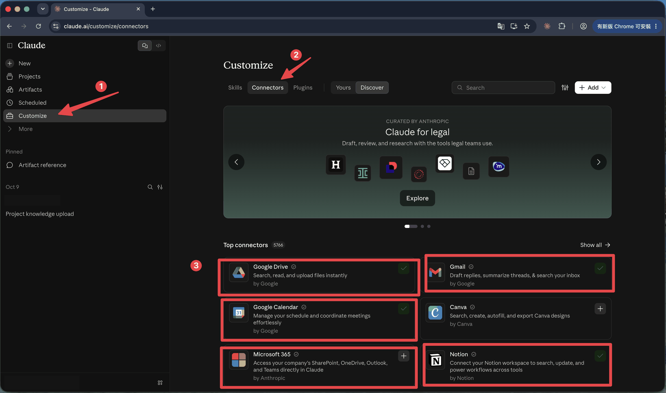Open the H legal connector thumbnail
666x393 pixels.
[x=336, y=165]
